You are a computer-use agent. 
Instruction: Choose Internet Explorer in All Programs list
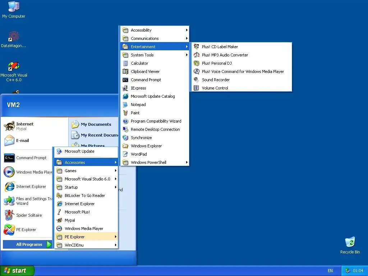click(86, 204)
